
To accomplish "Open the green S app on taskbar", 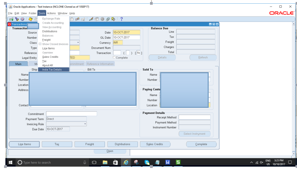I will 178,162.
